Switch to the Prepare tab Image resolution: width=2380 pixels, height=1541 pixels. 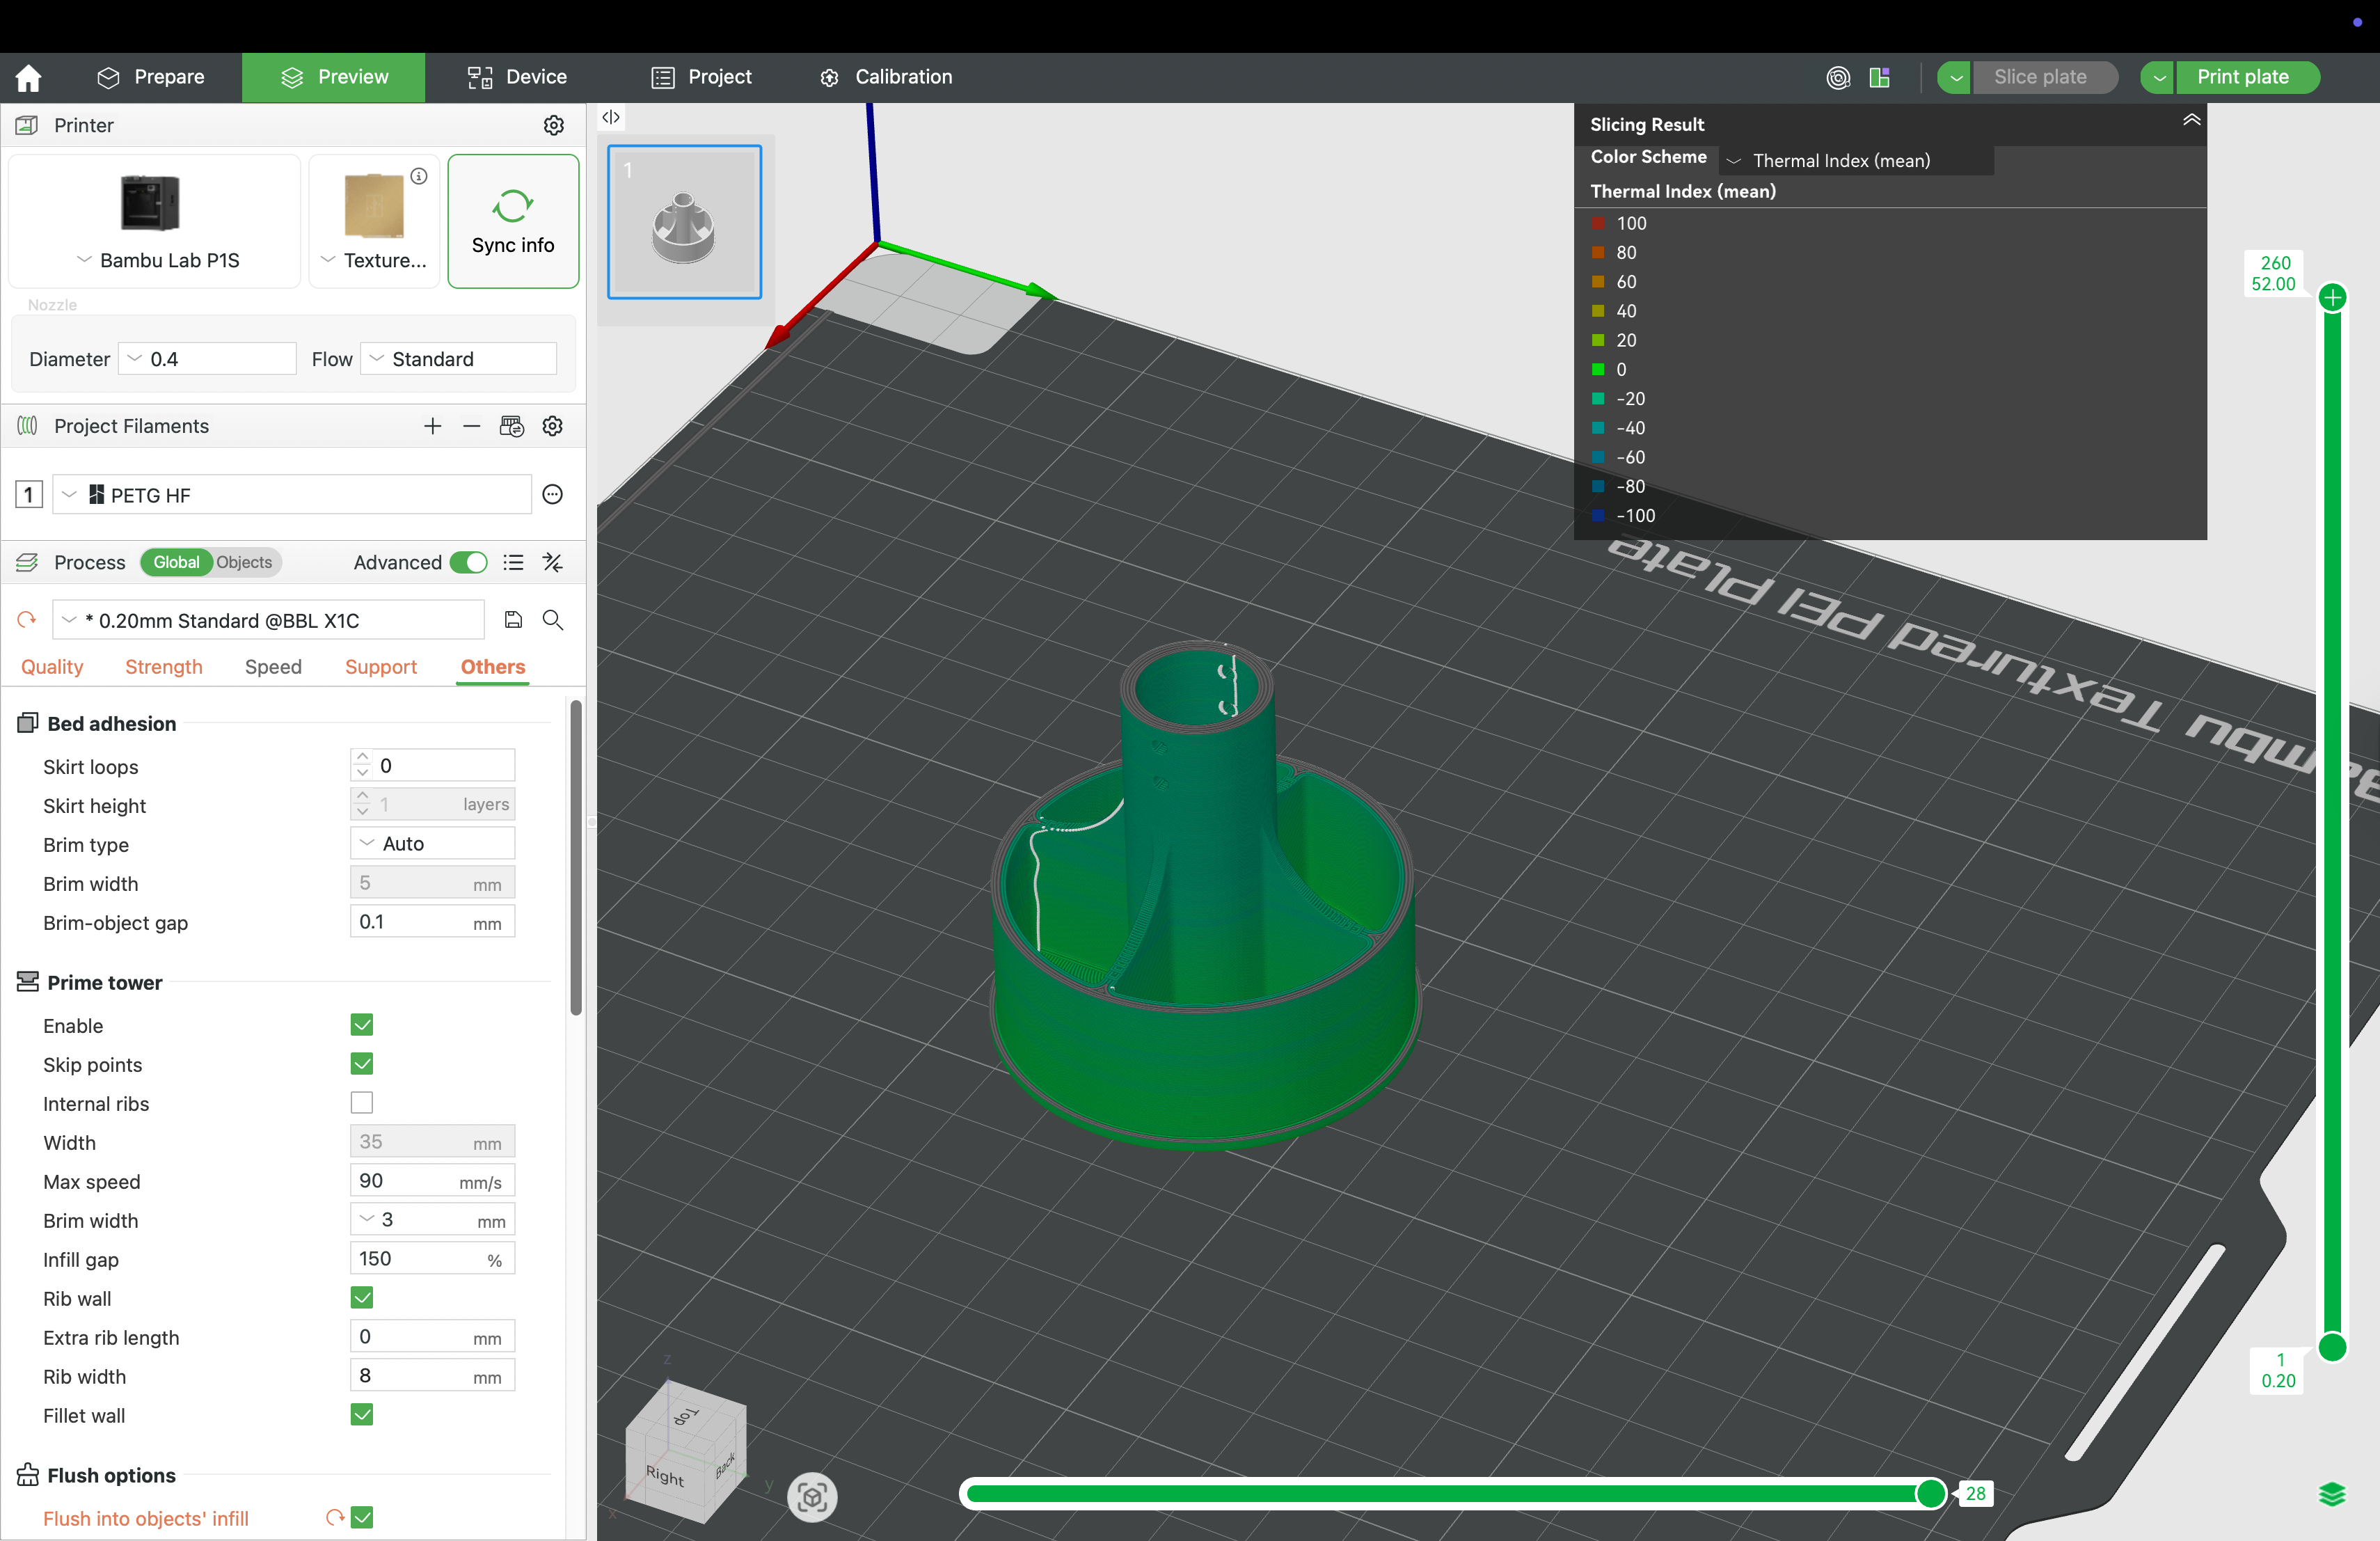pos(150,77)
